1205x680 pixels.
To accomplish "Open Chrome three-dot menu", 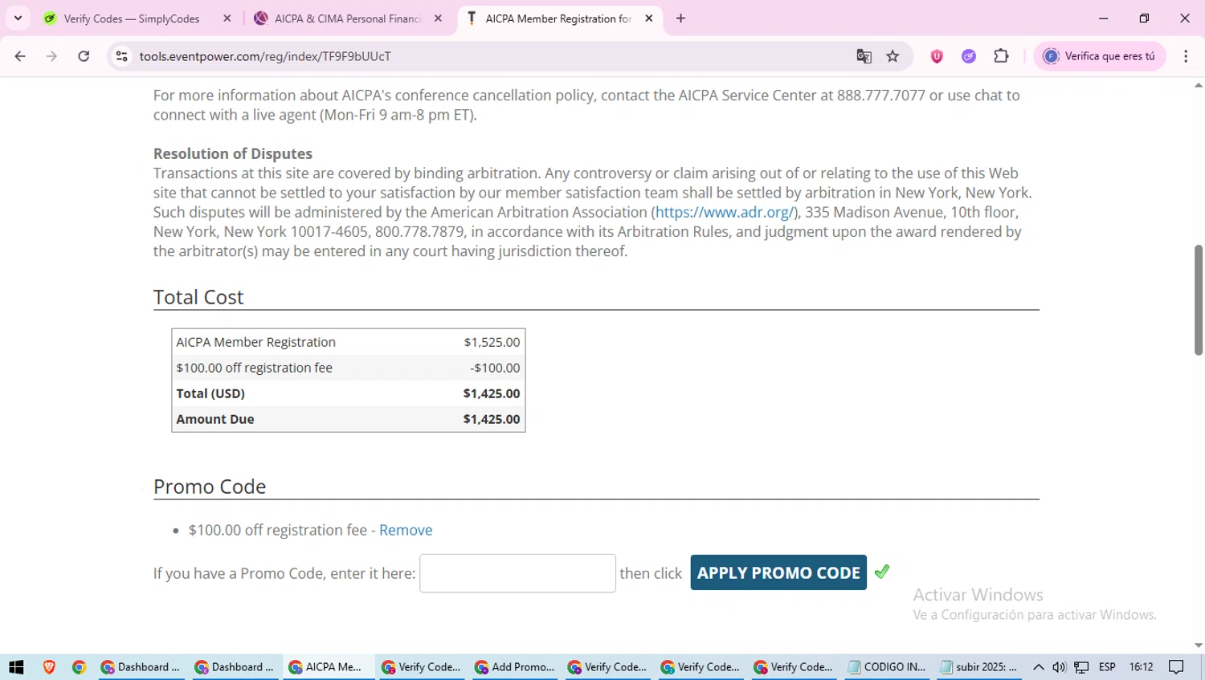I will (1186, 56).
